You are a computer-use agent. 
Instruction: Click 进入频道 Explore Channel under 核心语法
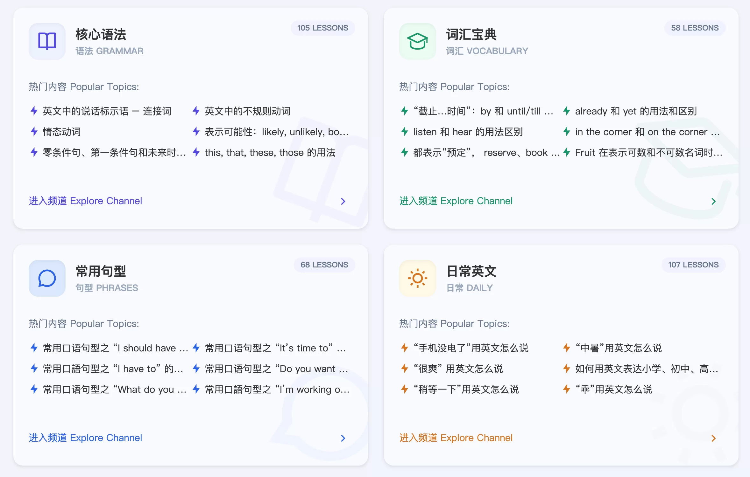coord(85,201)
